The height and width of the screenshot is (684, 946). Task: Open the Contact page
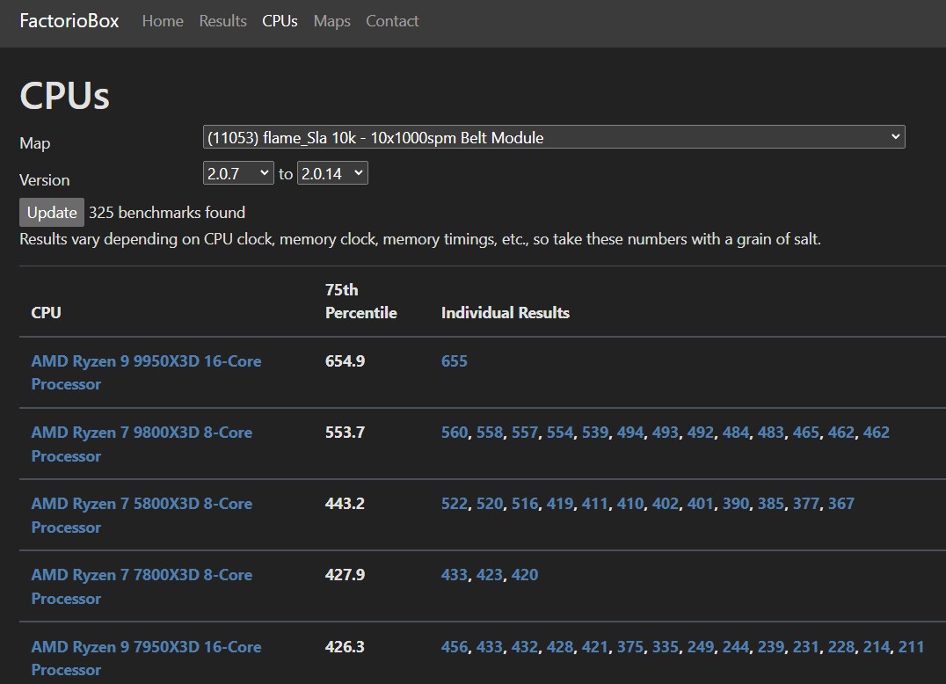392,21
